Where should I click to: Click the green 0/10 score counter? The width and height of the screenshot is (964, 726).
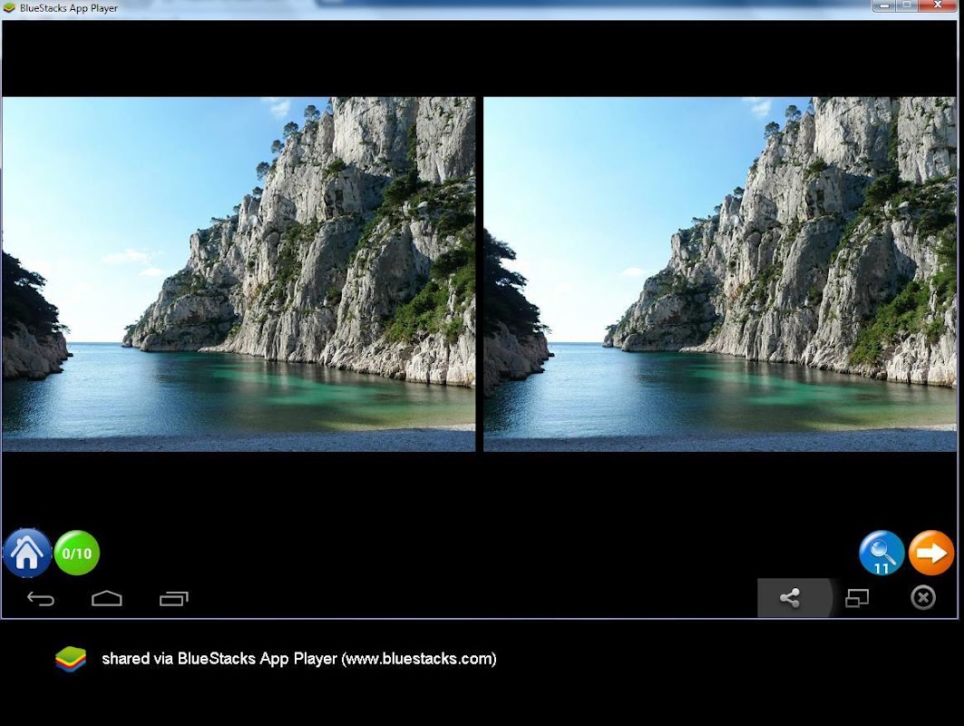(77, 553)
